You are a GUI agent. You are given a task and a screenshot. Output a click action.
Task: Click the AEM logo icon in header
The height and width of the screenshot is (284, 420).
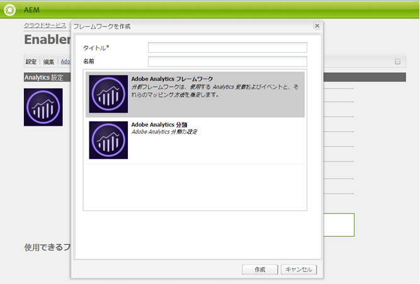(10, 10)
